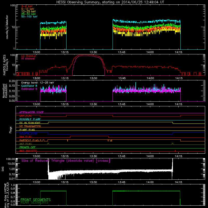Click the Mon. Rate LIVETIME y-axis title
Viewport: 208px width, 208px height.
pyautogui.click(x=6, y=195)
